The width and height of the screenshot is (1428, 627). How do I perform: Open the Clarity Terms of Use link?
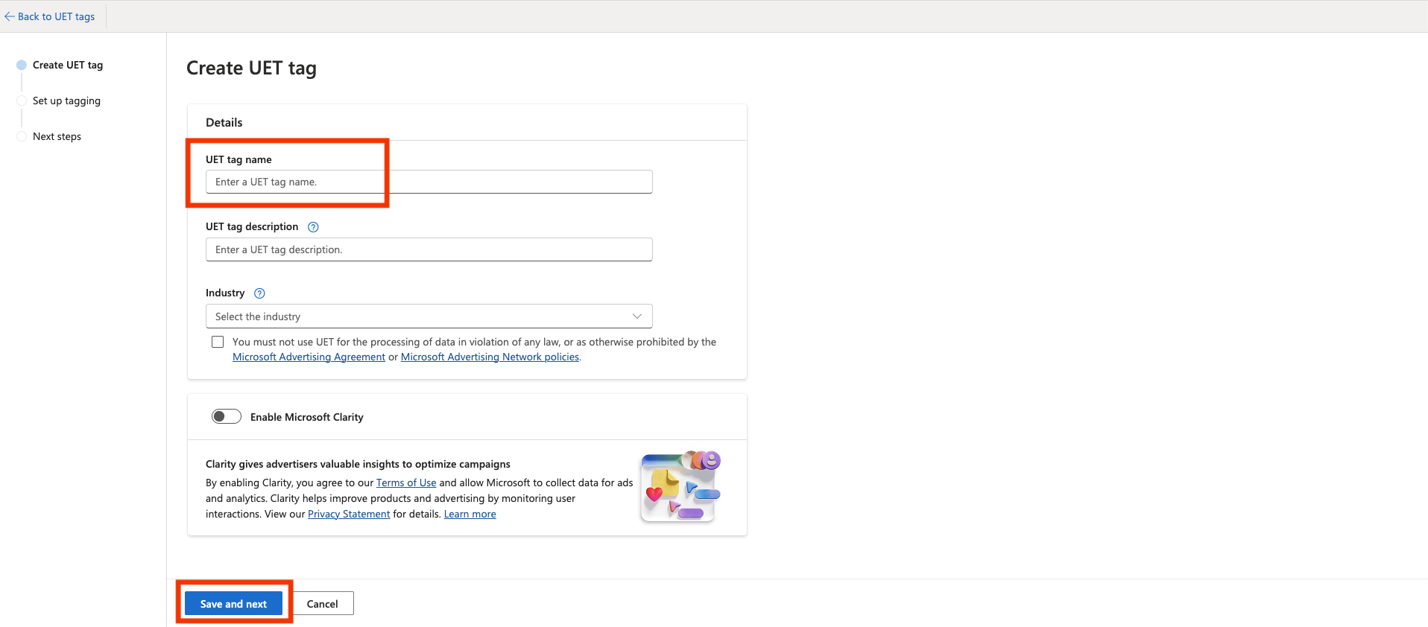406,483
